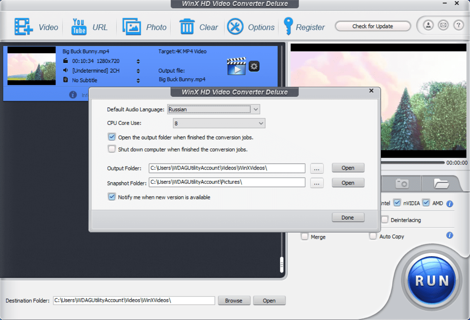Expand the CPU Core Use dropdown
The height and width of the screenshot is (320, 470).
[x=219, y=123]
